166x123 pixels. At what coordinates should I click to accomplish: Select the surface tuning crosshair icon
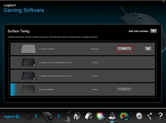112,116
